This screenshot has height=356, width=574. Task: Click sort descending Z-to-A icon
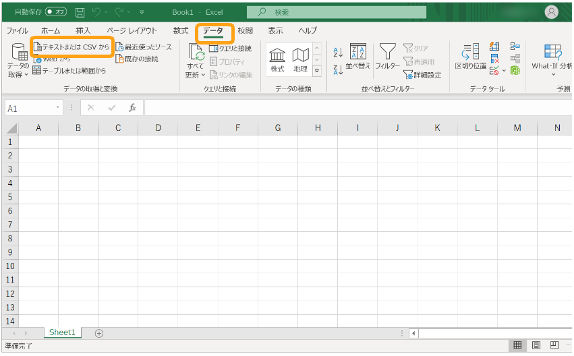click(338, 69)
